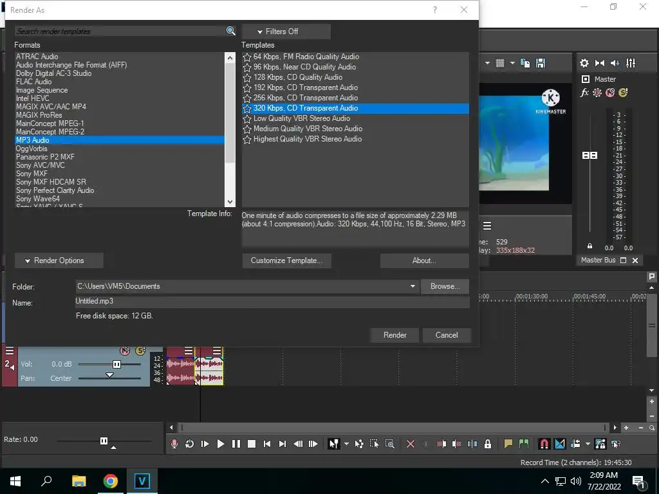
Task: Open overlays dropdown arrow next to grid
Action: coord(512,63)
